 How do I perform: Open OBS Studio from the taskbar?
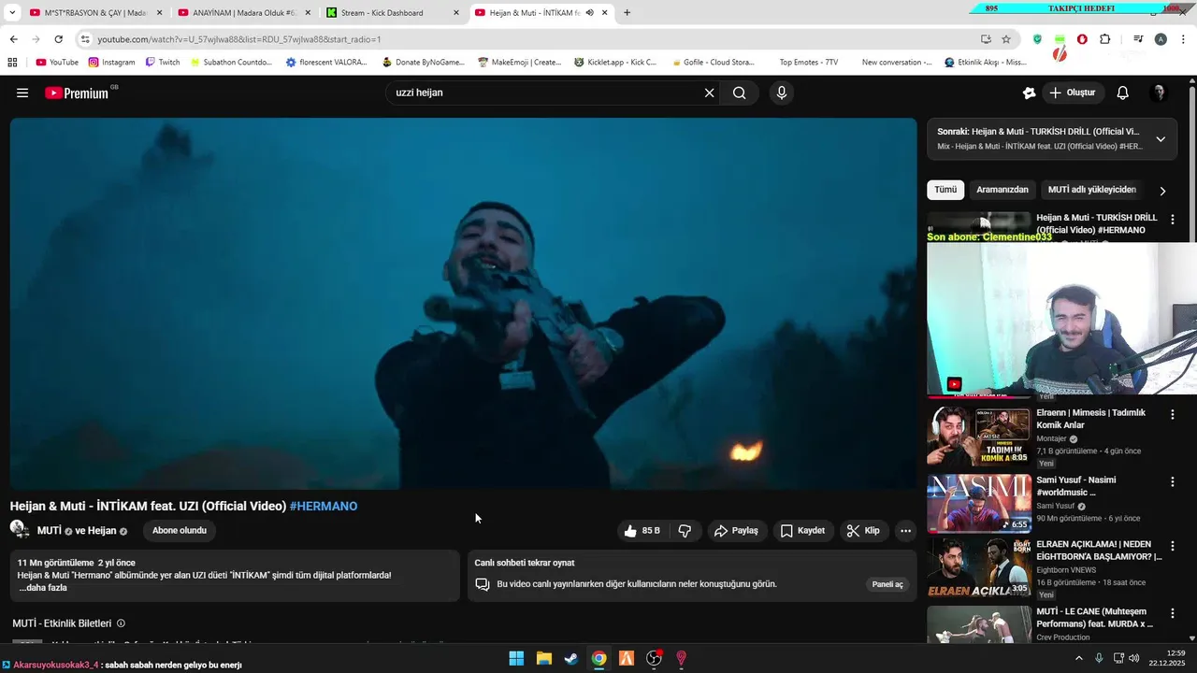point(654,658)
